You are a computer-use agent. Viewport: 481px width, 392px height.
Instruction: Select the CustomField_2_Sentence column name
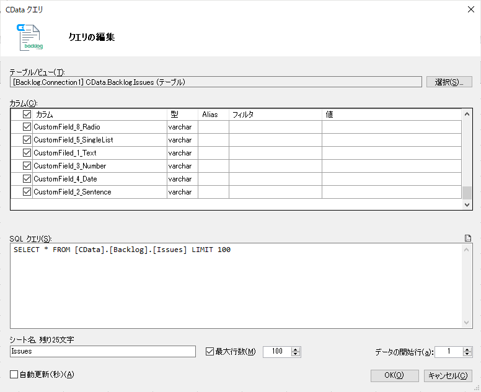(x=73, y=192)
